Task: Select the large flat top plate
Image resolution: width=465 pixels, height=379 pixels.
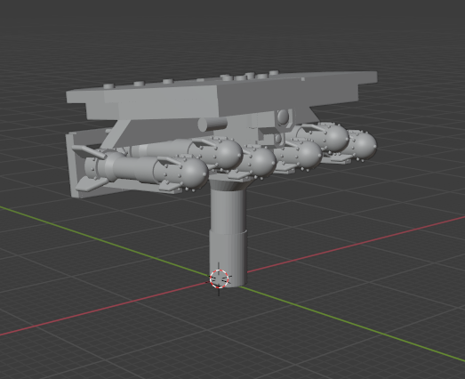Action: (221, 95)
